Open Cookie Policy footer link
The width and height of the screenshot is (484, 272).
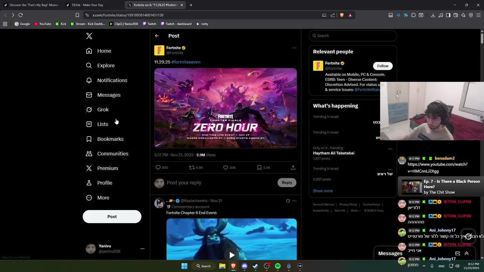coord(371,204)
